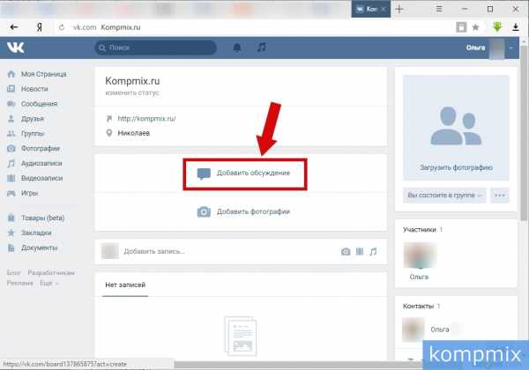This screenshot has width=529, height=370.
Task: Click the browser back arrow
Action: pyautogui.click(x=14, y=27)
